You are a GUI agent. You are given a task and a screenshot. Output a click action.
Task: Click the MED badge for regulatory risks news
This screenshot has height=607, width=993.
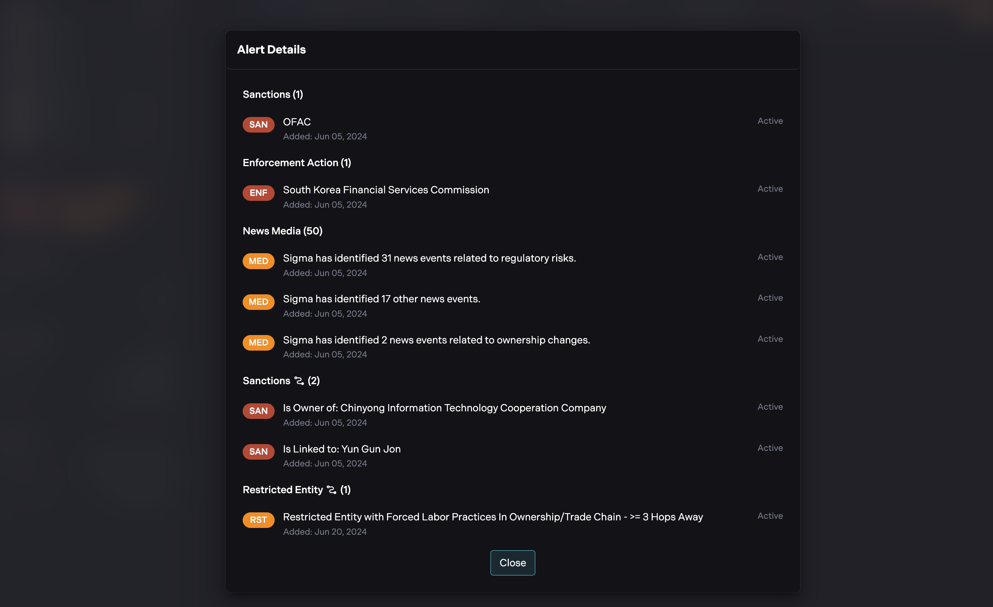258,261
